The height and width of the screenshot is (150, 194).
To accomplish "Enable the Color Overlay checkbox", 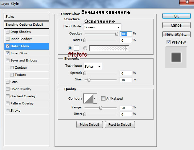I will point(8,89).
